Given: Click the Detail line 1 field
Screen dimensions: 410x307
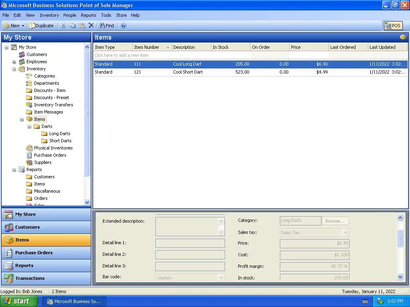Looking at the screenshot, I should point(190,243).
